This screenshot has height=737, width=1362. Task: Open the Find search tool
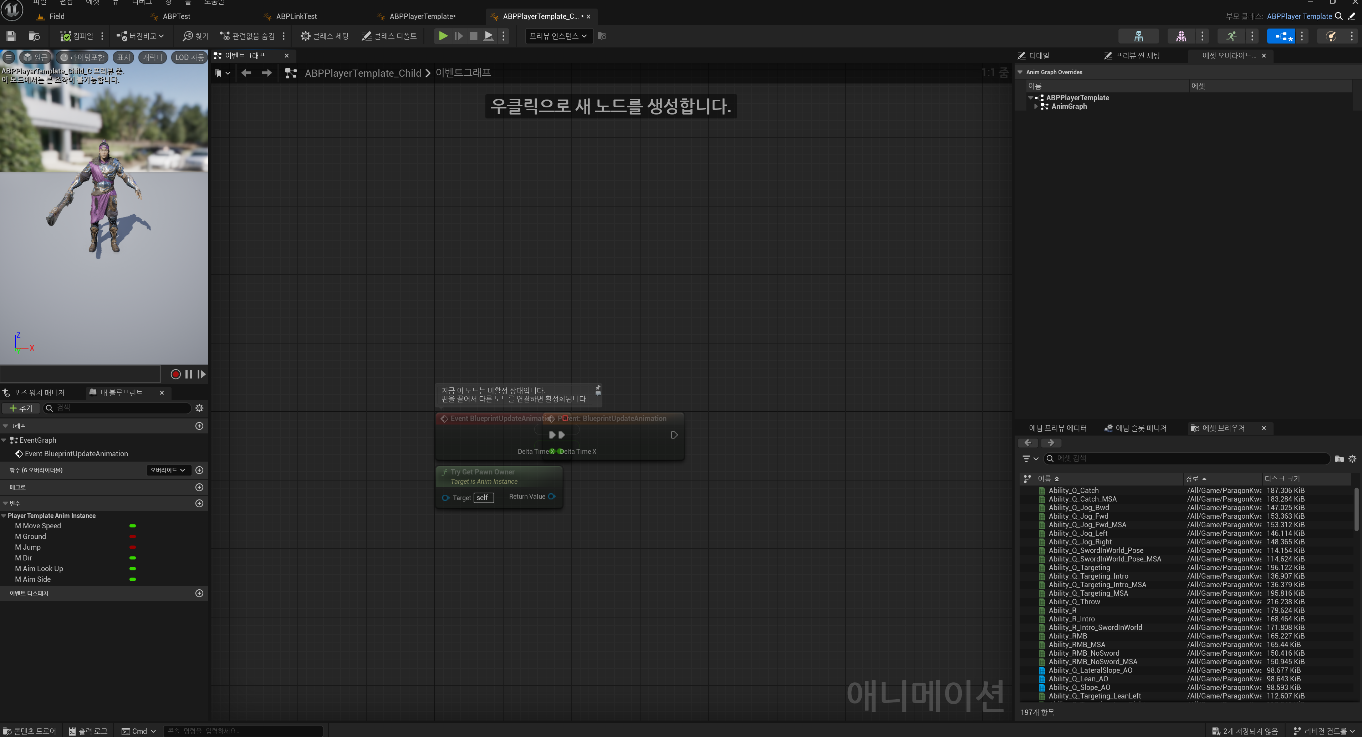point(196,36)
